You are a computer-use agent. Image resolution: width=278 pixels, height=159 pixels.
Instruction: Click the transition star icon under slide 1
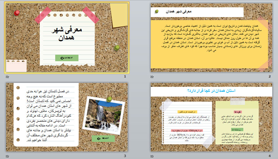coord(7,77)
